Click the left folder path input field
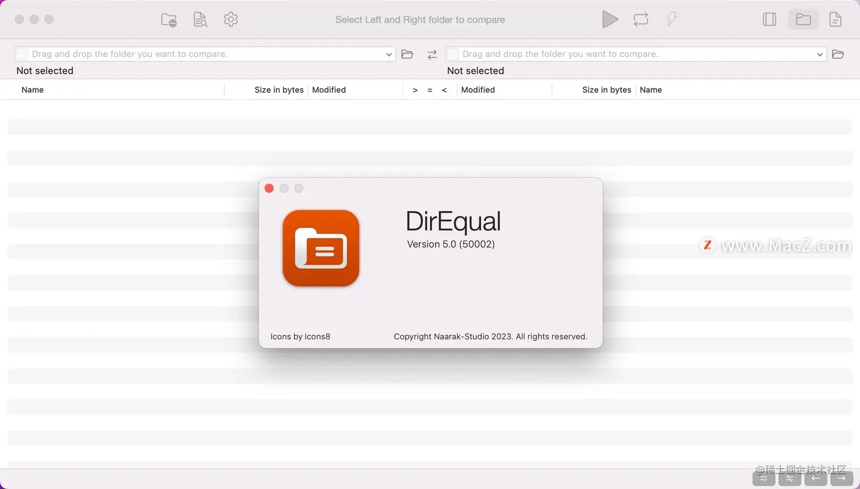Image resolution: width=860 pixels, height=489 pixels. click(x=205, y=54)
